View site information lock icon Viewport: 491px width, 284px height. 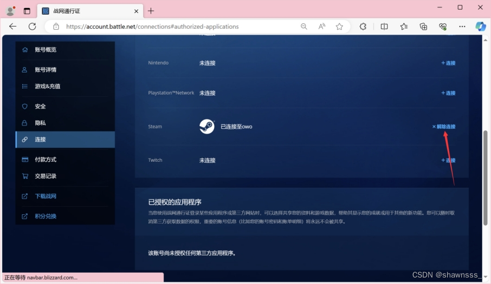coord(56,27)
